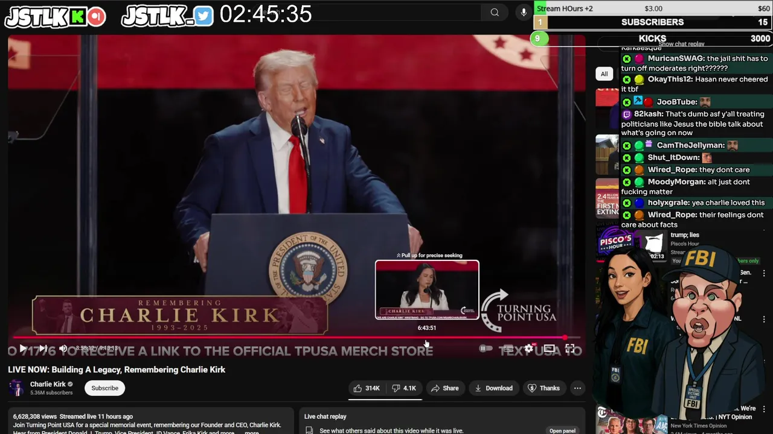Screen dimensions: 773x434
Task: Click 'Show chat replay' button
Action: click(x=681, y=44)
